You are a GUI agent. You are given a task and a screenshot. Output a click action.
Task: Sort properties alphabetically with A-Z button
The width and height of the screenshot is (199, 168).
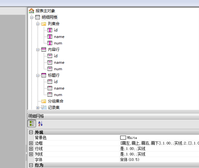[x=40, y=123]
